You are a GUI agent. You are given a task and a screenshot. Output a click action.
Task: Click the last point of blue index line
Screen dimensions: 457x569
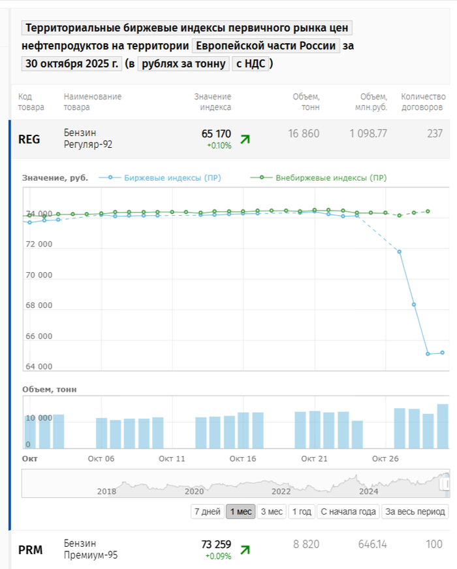pyautogui.click(x=442, y=353)
